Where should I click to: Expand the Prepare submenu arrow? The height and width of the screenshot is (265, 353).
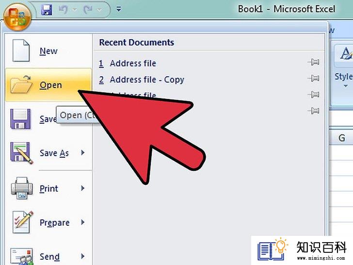(x=82, y=222)
